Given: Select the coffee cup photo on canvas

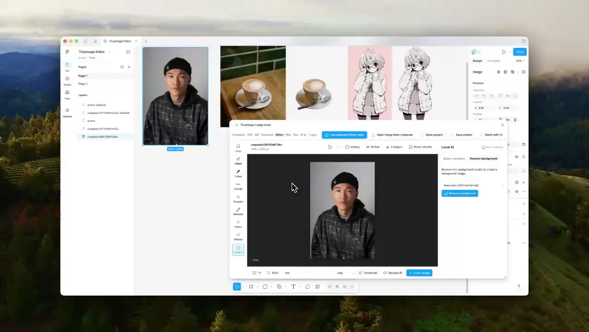Looking at the screenshot, I should click(x=252, y=86).
